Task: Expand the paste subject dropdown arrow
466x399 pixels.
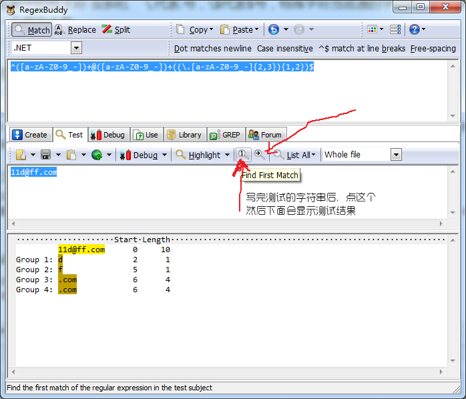Action: [x=83, y=155]
